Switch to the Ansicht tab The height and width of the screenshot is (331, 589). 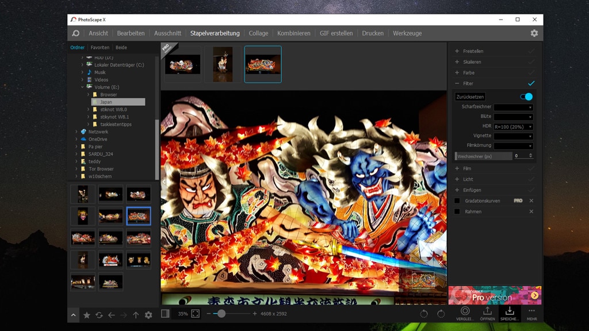coord(98,33)
